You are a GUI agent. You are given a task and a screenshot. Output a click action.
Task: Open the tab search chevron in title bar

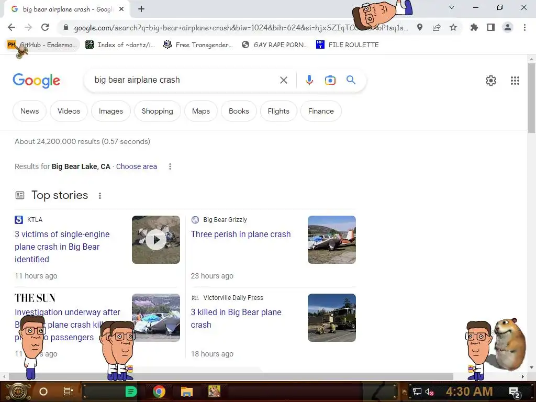point(452,7)
